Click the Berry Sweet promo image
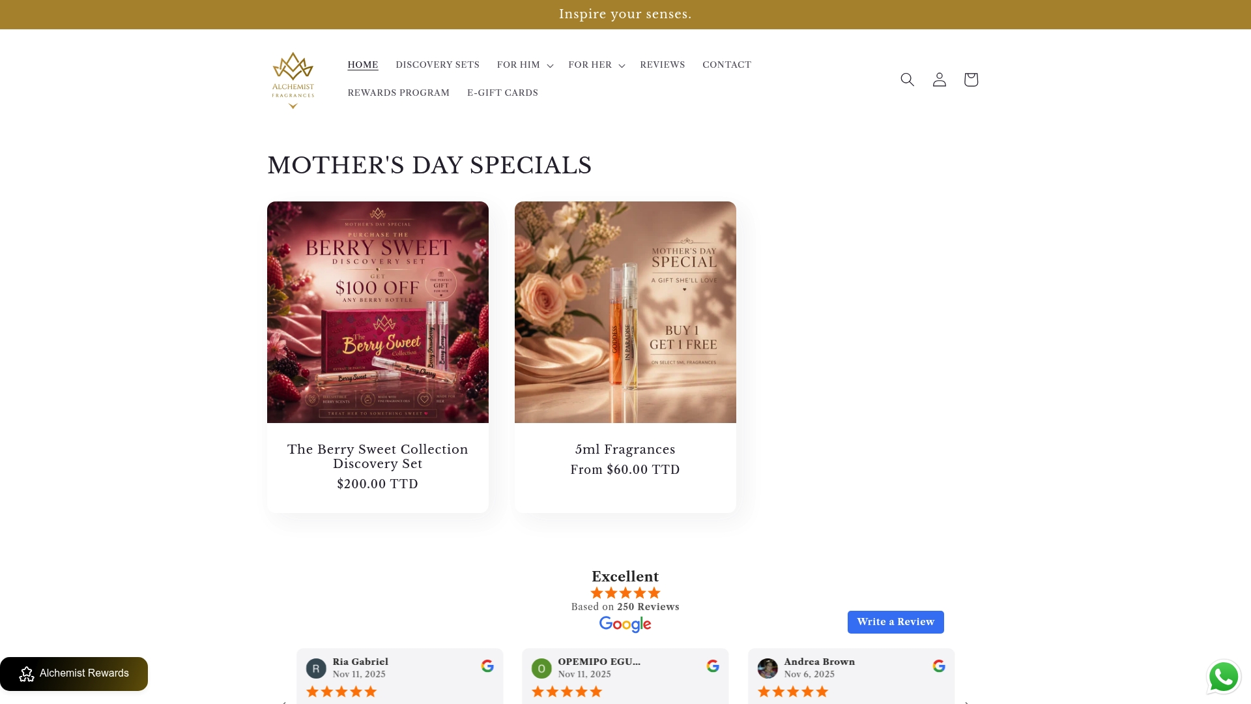Image resolution: width=1251 pixels, height=704 pixels. pos(378,312)
